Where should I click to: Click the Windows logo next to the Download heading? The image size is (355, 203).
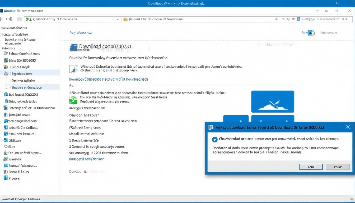click(73, 48)
